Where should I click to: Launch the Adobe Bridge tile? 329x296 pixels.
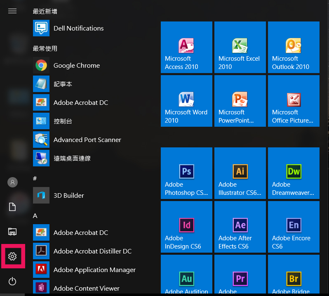(x=294, y=274)
